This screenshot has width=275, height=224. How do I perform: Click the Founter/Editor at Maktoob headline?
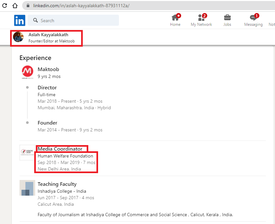pyautogui.click(x=51, y=41)
